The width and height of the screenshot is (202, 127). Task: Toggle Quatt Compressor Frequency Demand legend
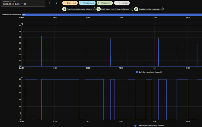149,126
